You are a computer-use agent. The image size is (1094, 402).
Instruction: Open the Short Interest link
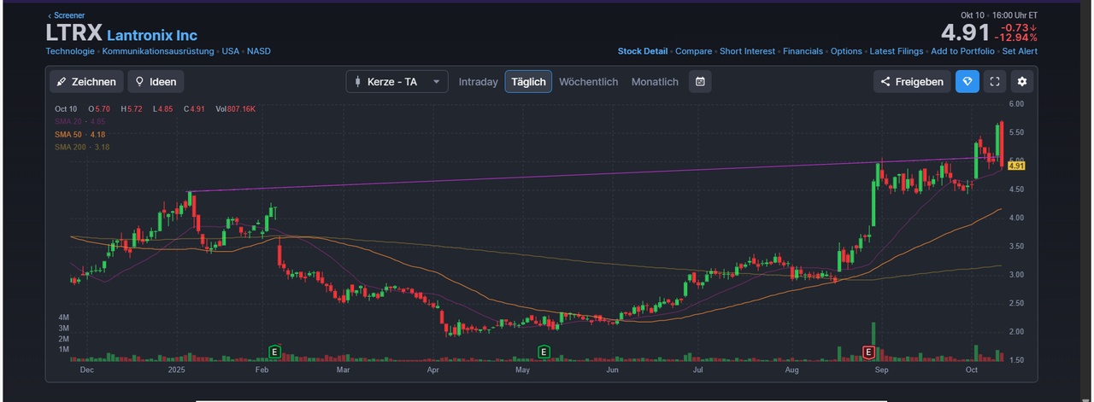pos(747,51)
